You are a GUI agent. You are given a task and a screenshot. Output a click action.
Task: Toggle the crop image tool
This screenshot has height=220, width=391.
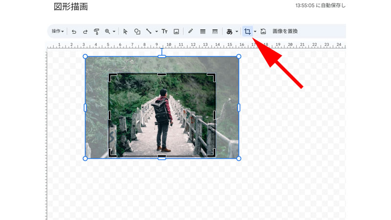pyautogui.click(x=248, y=31)
